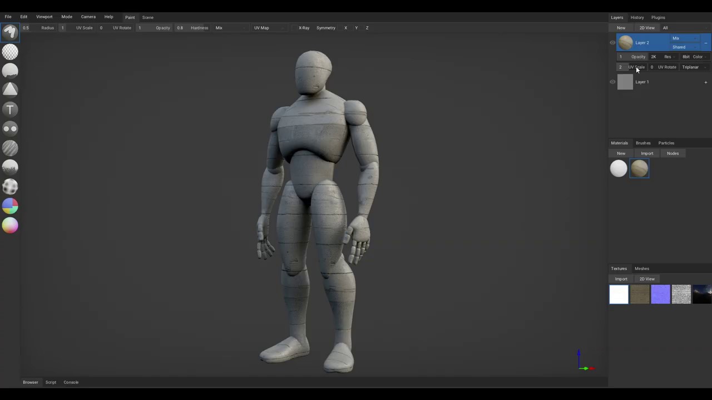Select the Fill tool
This screenshot has height=400, width=712.
pos(10,71)
